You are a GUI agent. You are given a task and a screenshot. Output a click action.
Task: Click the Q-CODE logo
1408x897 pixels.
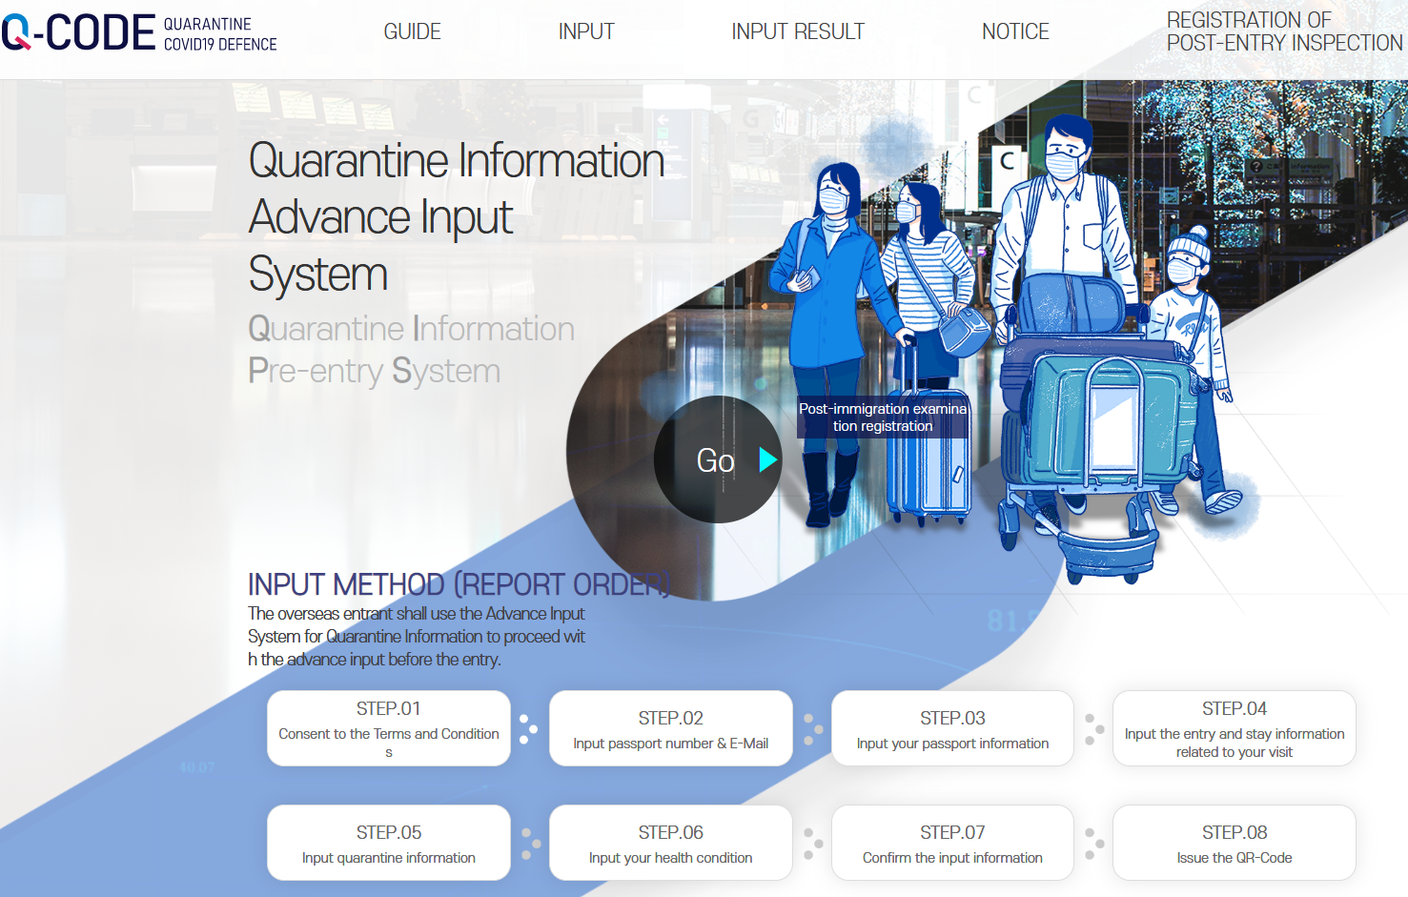139,33
